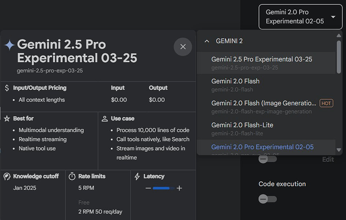Click the sparkle icon beside the card title
The height and width of the screenshot is (220, 346).
(9, 45)
